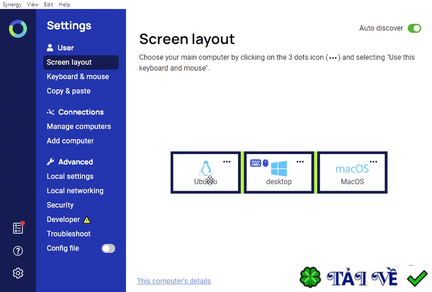This screenshot has width=432, height=292.
Task: Open Developer settings
Action: 63,219
